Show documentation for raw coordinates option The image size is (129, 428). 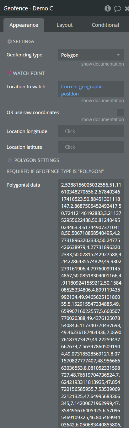(x=103, y=119)
